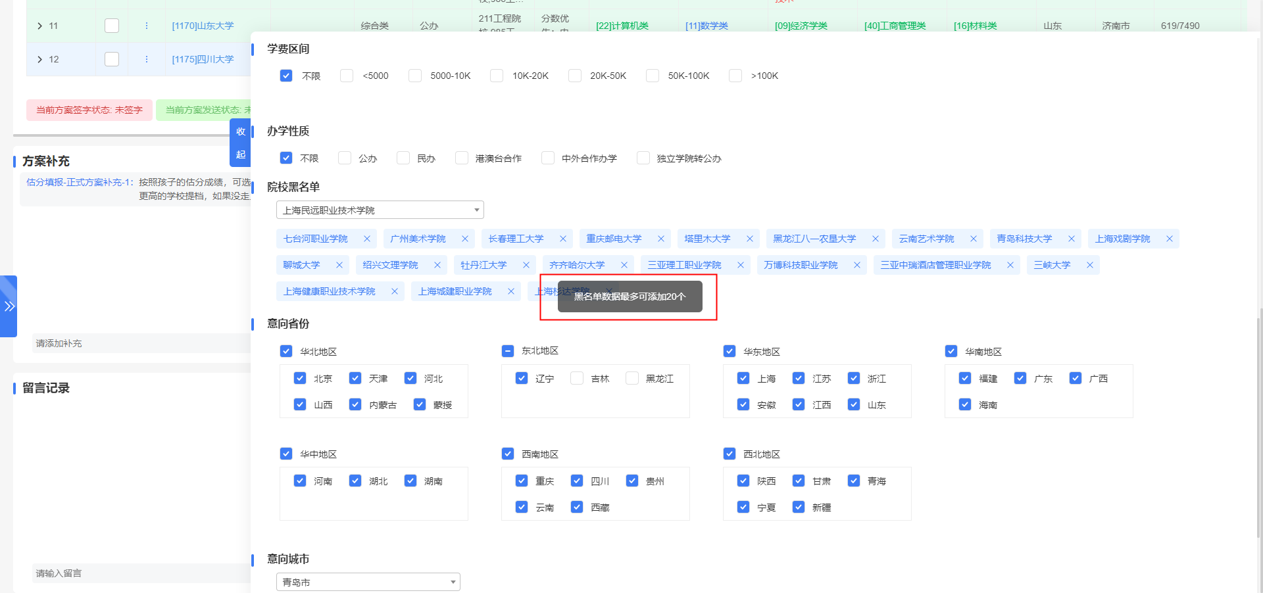Remove 七台河职业学院 from the blacklist
Screen dimensions: 1263x593
pos(366,239)
